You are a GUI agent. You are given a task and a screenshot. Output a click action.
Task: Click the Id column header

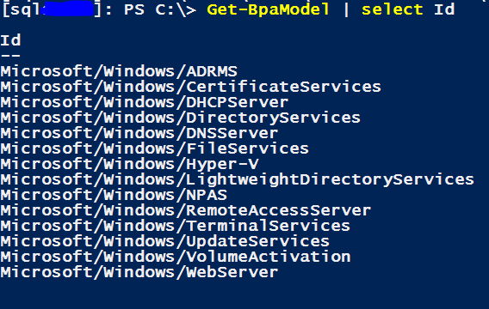point(10,40)
